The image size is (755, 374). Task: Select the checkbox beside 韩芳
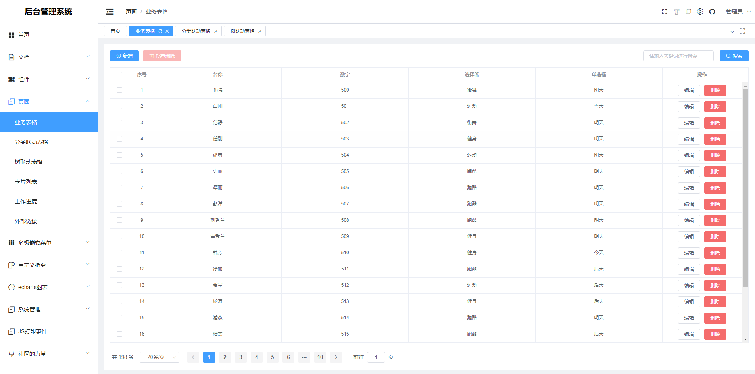coord(119,253)
